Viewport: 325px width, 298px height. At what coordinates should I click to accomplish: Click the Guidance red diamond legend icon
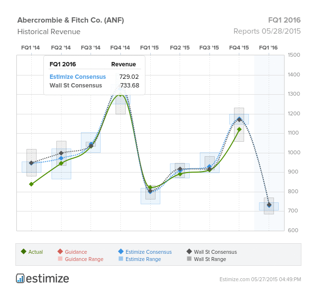(x=60, y=251)
